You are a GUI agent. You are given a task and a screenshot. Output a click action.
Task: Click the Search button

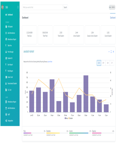[x=65, y=7]
